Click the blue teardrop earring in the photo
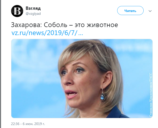 pos(103,96)
